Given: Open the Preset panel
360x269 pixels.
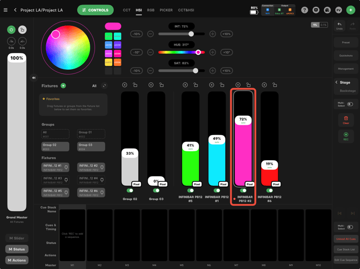Looking at the screenshot, I should click(346, 42).
